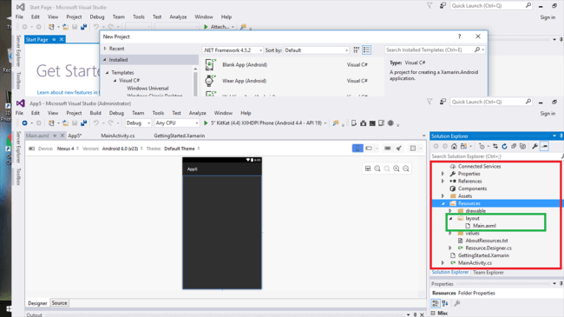Click Undo icon in App5 window toolbar
The height and width of the screenshot is (317, 564).
(x=96, y=122)
